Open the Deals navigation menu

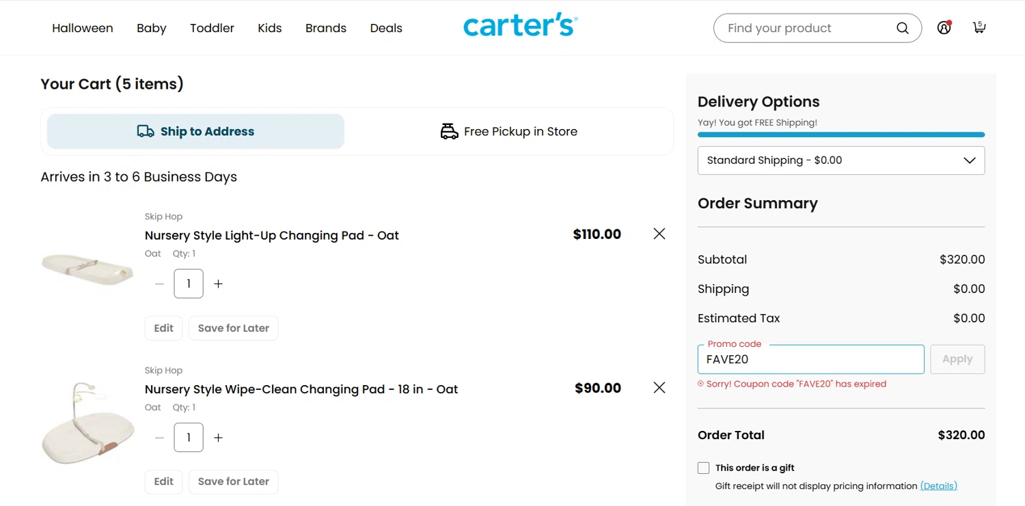coord(386,28)
